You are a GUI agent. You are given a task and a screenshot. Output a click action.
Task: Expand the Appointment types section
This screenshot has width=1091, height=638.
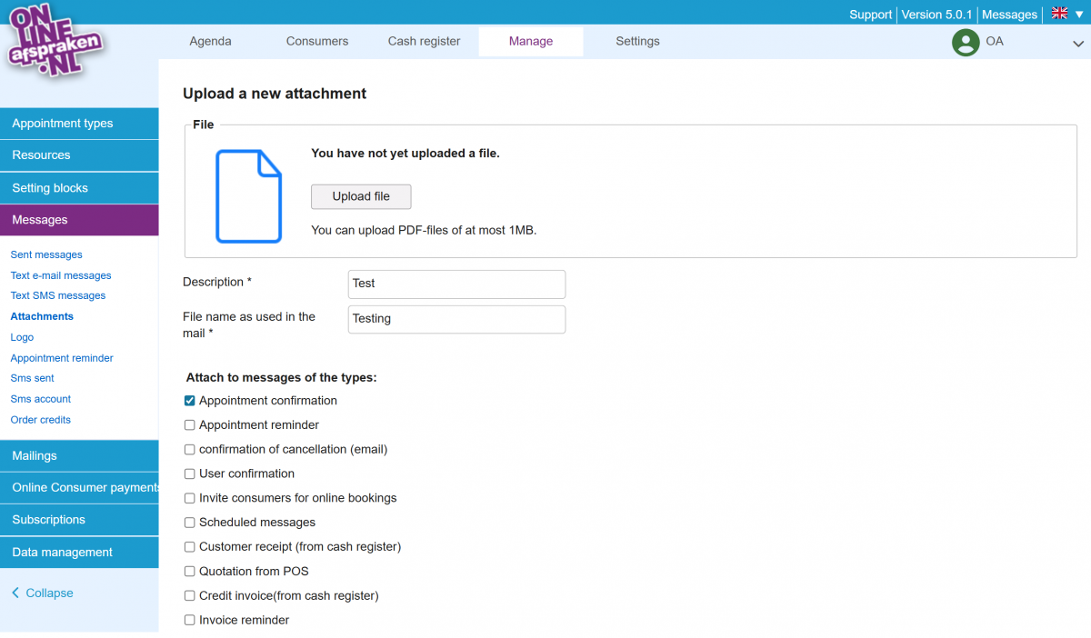tap(79, 124)
